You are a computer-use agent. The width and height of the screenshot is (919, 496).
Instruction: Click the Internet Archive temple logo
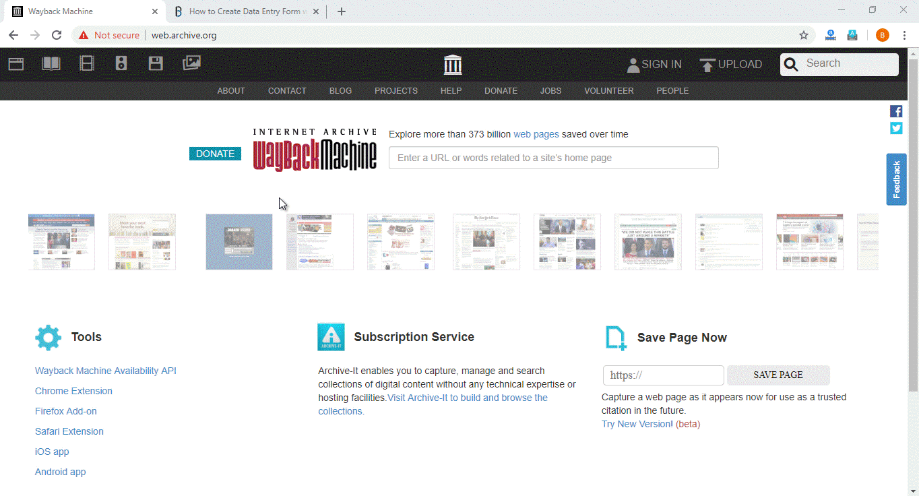pos(453,65)
